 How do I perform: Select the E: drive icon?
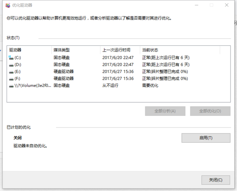pos(11,72)
